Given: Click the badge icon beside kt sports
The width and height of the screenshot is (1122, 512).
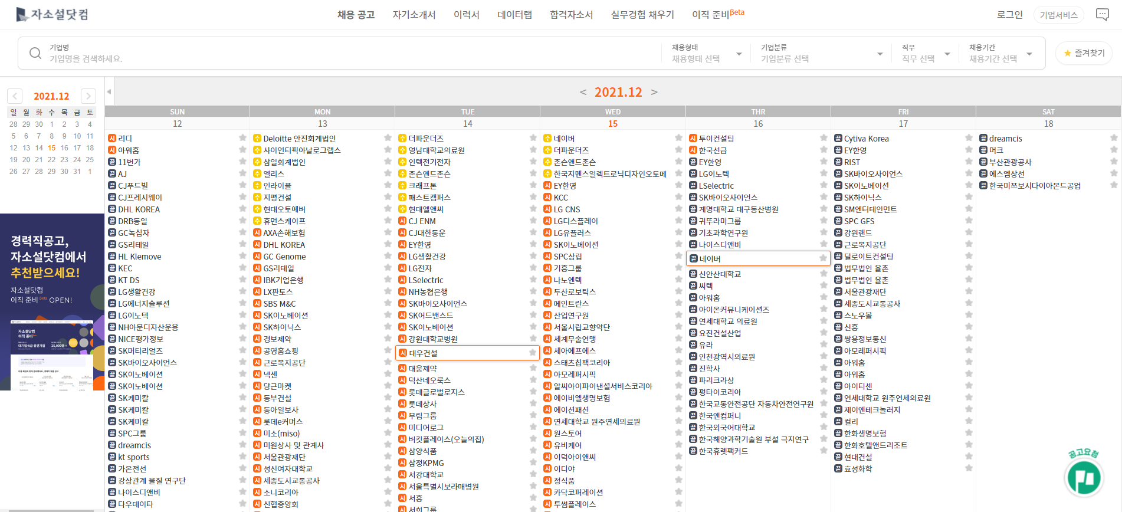Looking at the screenshot, I should 112,457.
